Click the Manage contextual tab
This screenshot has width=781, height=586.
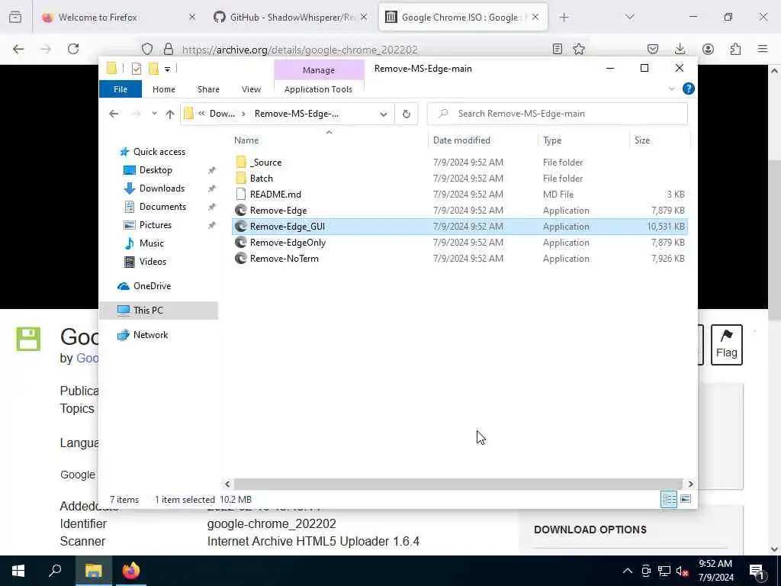pos(319,70)
